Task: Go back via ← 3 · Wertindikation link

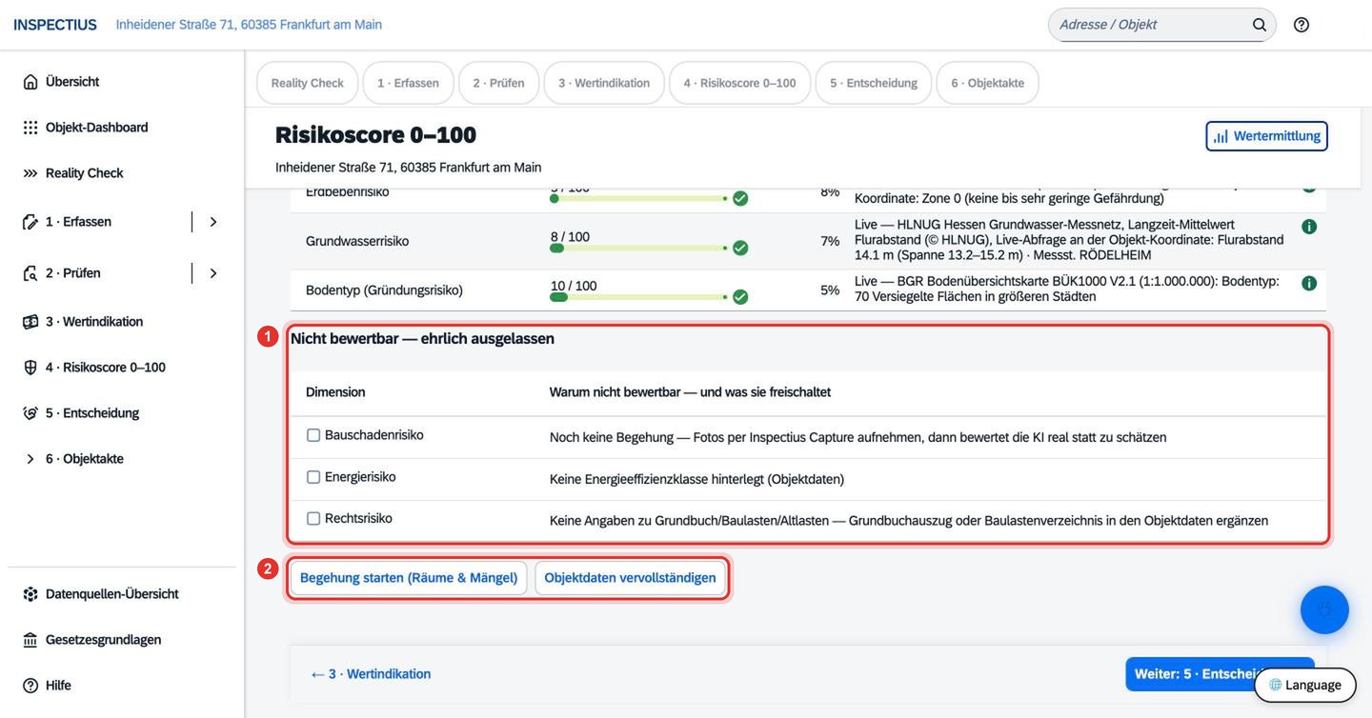Action: [371, 674]
